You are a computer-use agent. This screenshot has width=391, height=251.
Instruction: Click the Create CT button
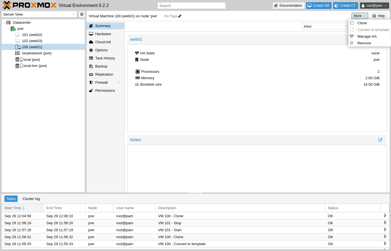[x=345, y=6]
